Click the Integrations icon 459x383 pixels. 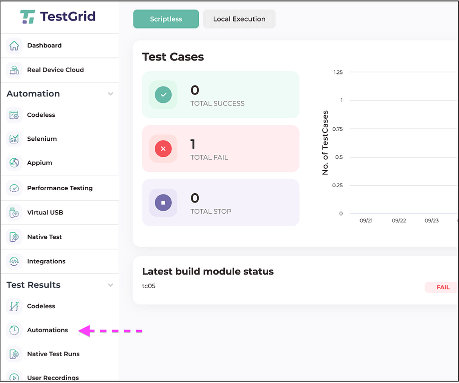(14, 261)
